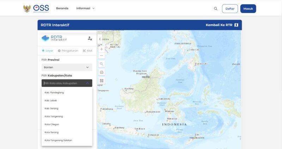Collapse the Kabupaten/Kota dropdown arrow
This screenshot has width=282, height=149.
87,83
